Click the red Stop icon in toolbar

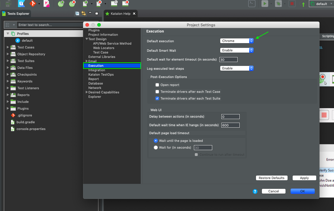[292, 4]
